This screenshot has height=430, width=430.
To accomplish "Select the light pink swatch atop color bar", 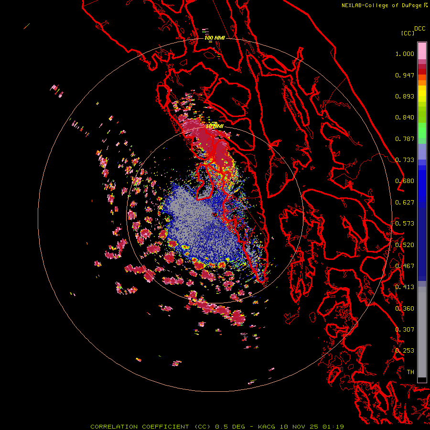I will (x=422, y=51).
